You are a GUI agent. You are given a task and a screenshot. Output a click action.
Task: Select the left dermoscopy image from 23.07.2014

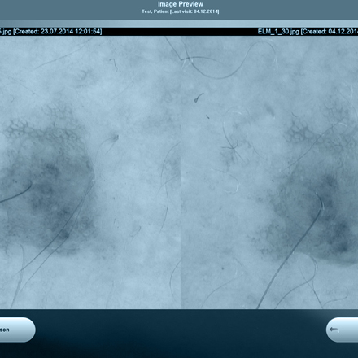pos(90,172)
